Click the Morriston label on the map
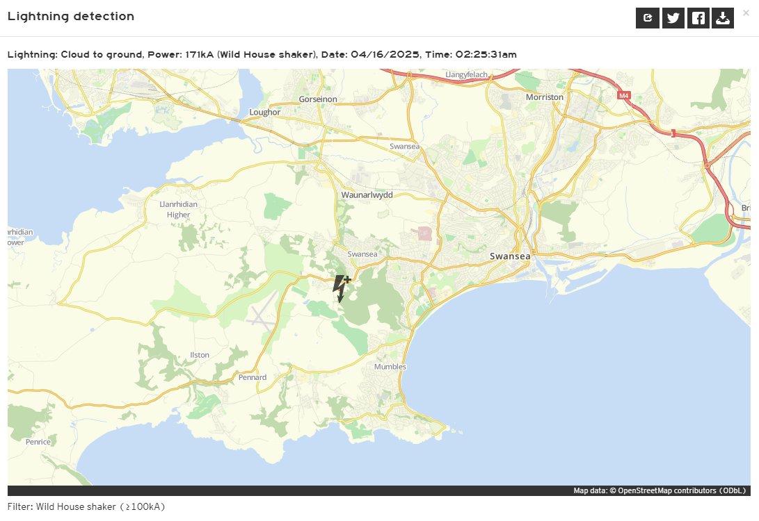The width and height of the screenshot is (759, 521). (x=545, y=97)
